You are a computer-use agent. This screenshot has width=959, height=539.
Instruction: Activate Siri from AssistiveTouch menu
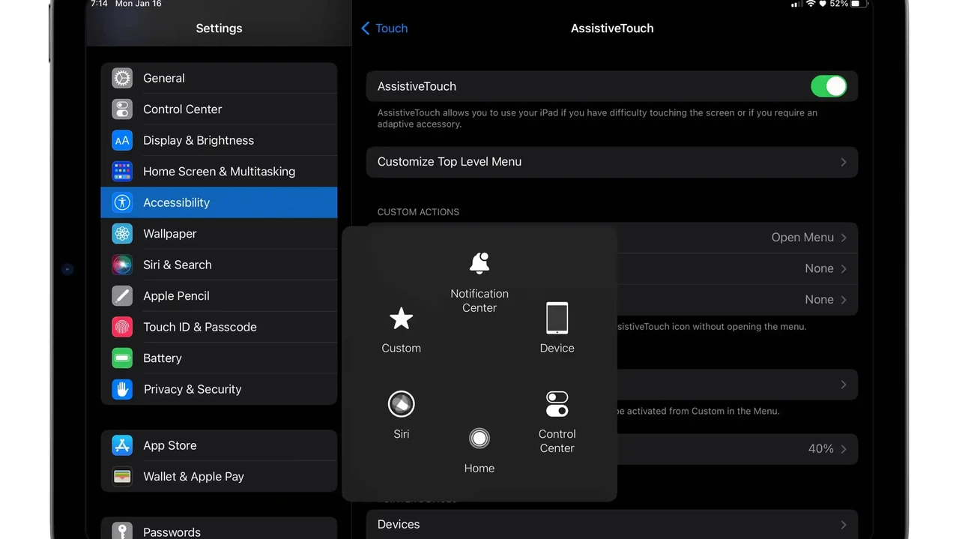pyautogui.click(x=402, y=415)
